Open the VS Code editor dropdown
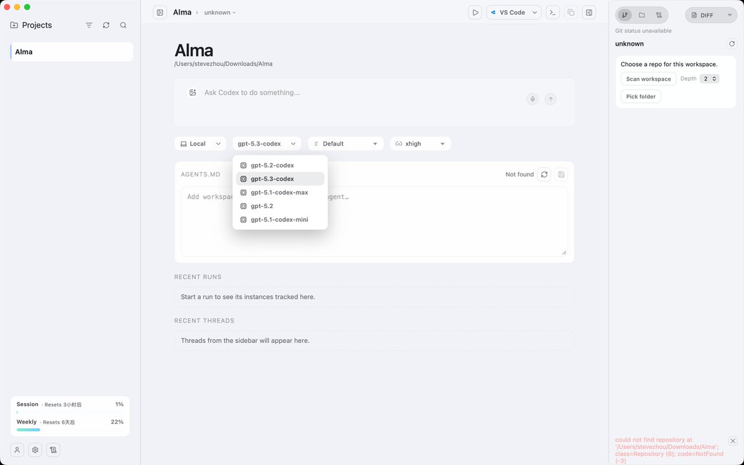Screen dimensions: 744x465 point(514,12)
